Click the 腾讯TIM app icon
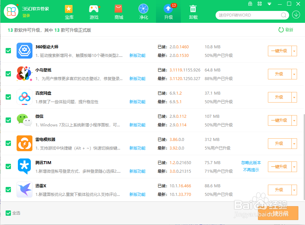This screenshot has height=225, width=305. 25,166
